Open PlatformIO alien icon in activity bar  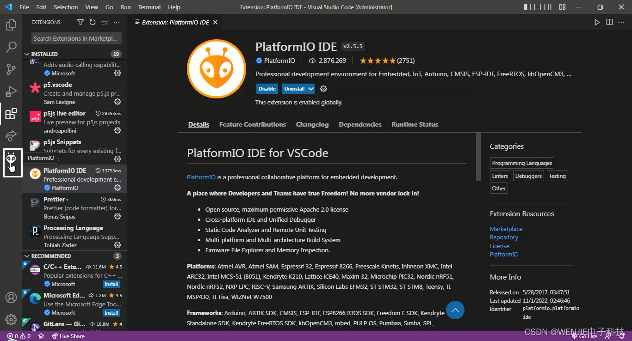11,158
